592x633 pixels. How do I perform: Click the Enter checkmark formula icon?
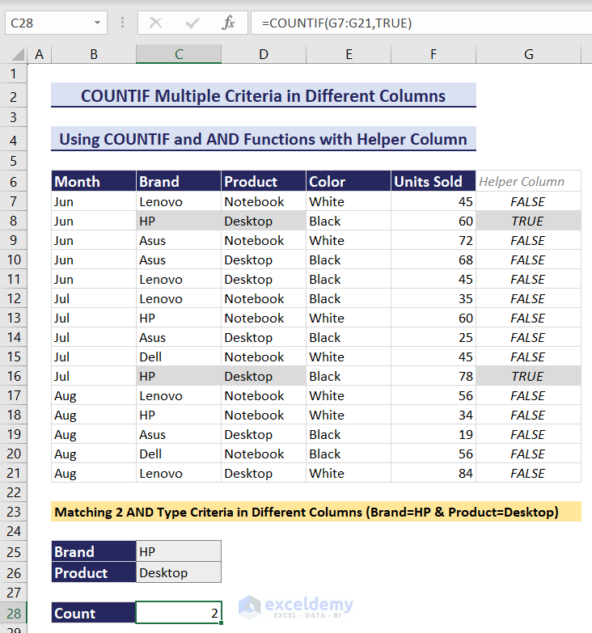click(x=192, y=23)
